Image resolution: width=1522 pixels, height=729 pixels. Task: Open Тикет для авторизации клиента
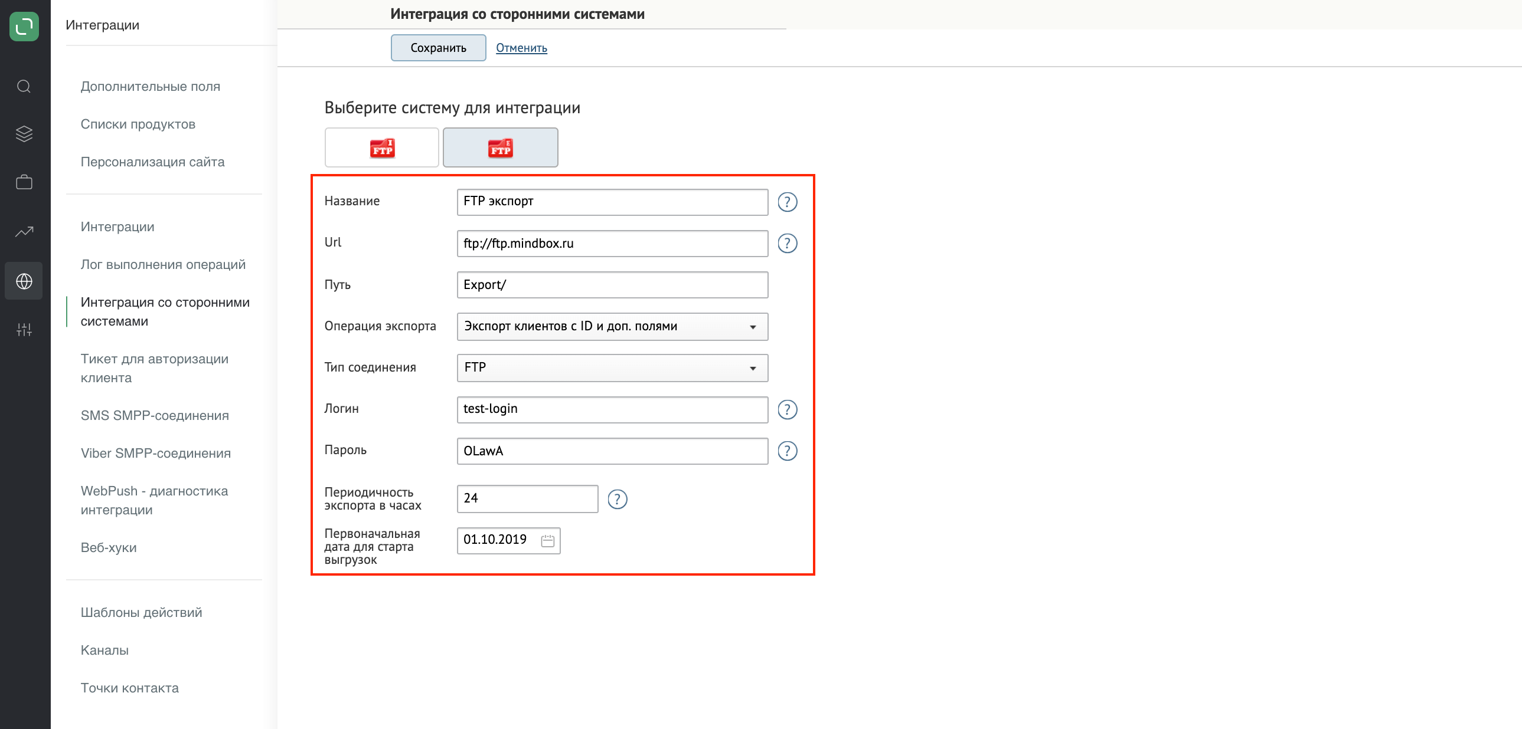154,369
